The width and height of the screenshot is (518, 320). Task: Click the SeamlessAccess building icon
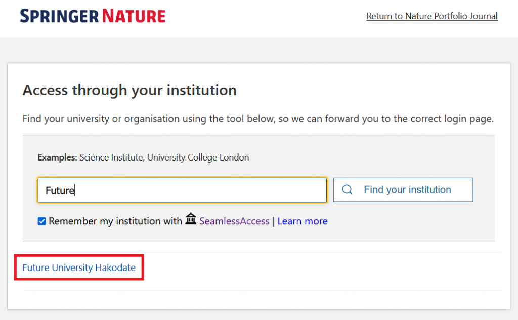[x=191, y=219]
